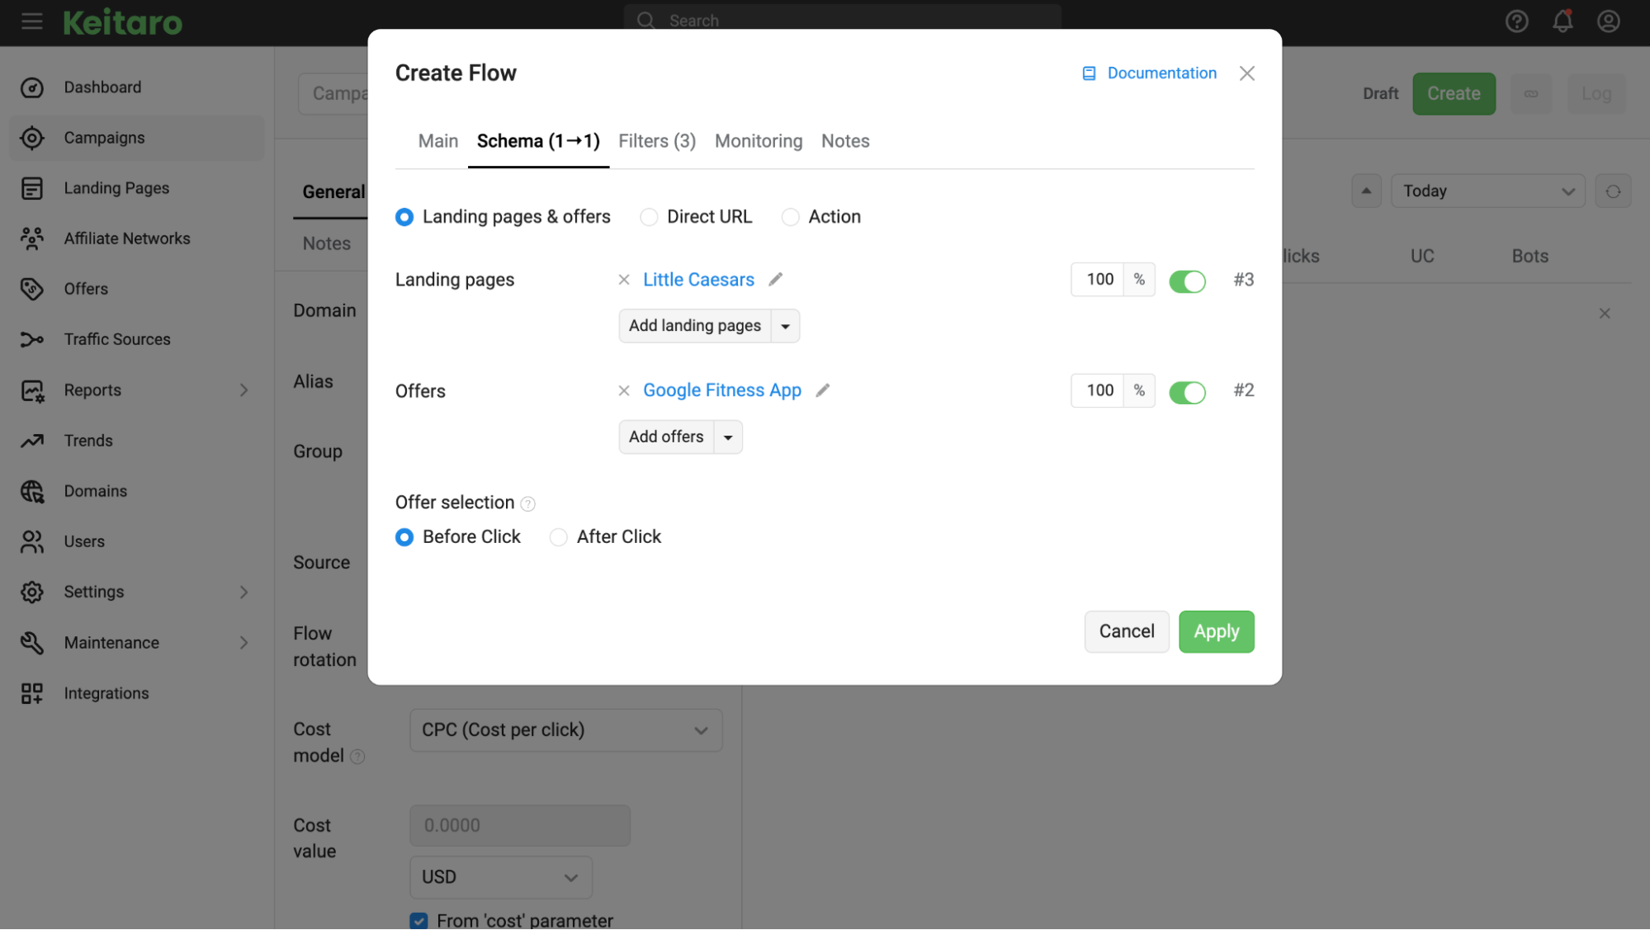Open Traffic Sources in sidebar
Viewport: 1650px width, 930px height.
point(136,339)
